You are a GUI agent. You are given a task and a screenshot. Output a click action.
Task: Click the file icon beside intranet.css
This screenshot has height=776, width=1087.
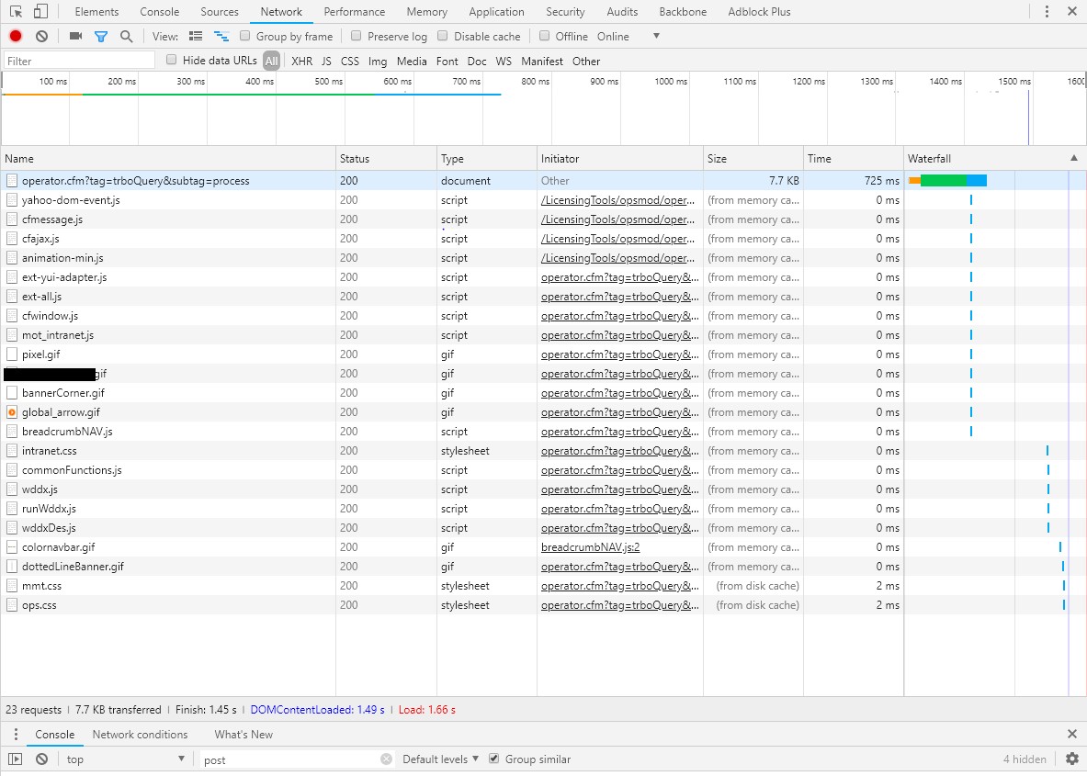[x=12, y=451]
